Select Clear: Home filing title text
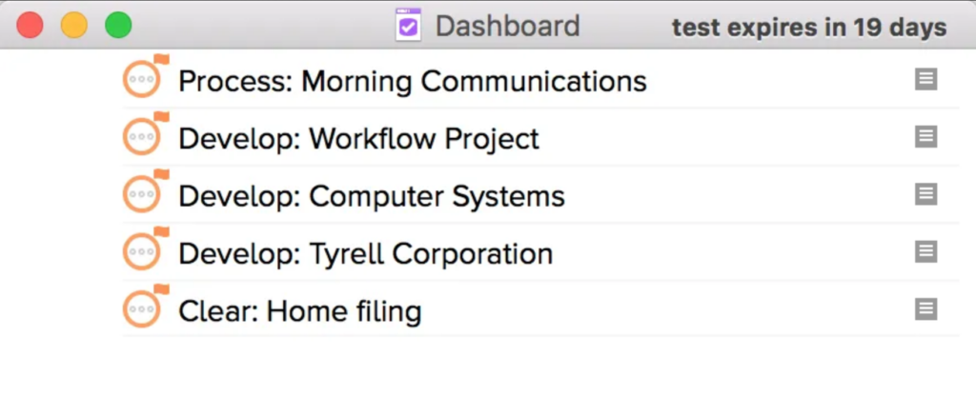Image resolution: width=976 pixels, height=397 pixels. tap(299, 311)
